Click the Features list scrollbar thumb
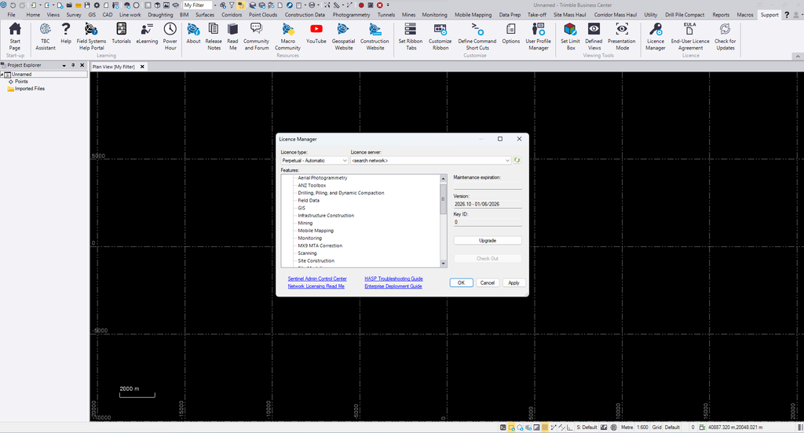 click(x=444, y=198)
